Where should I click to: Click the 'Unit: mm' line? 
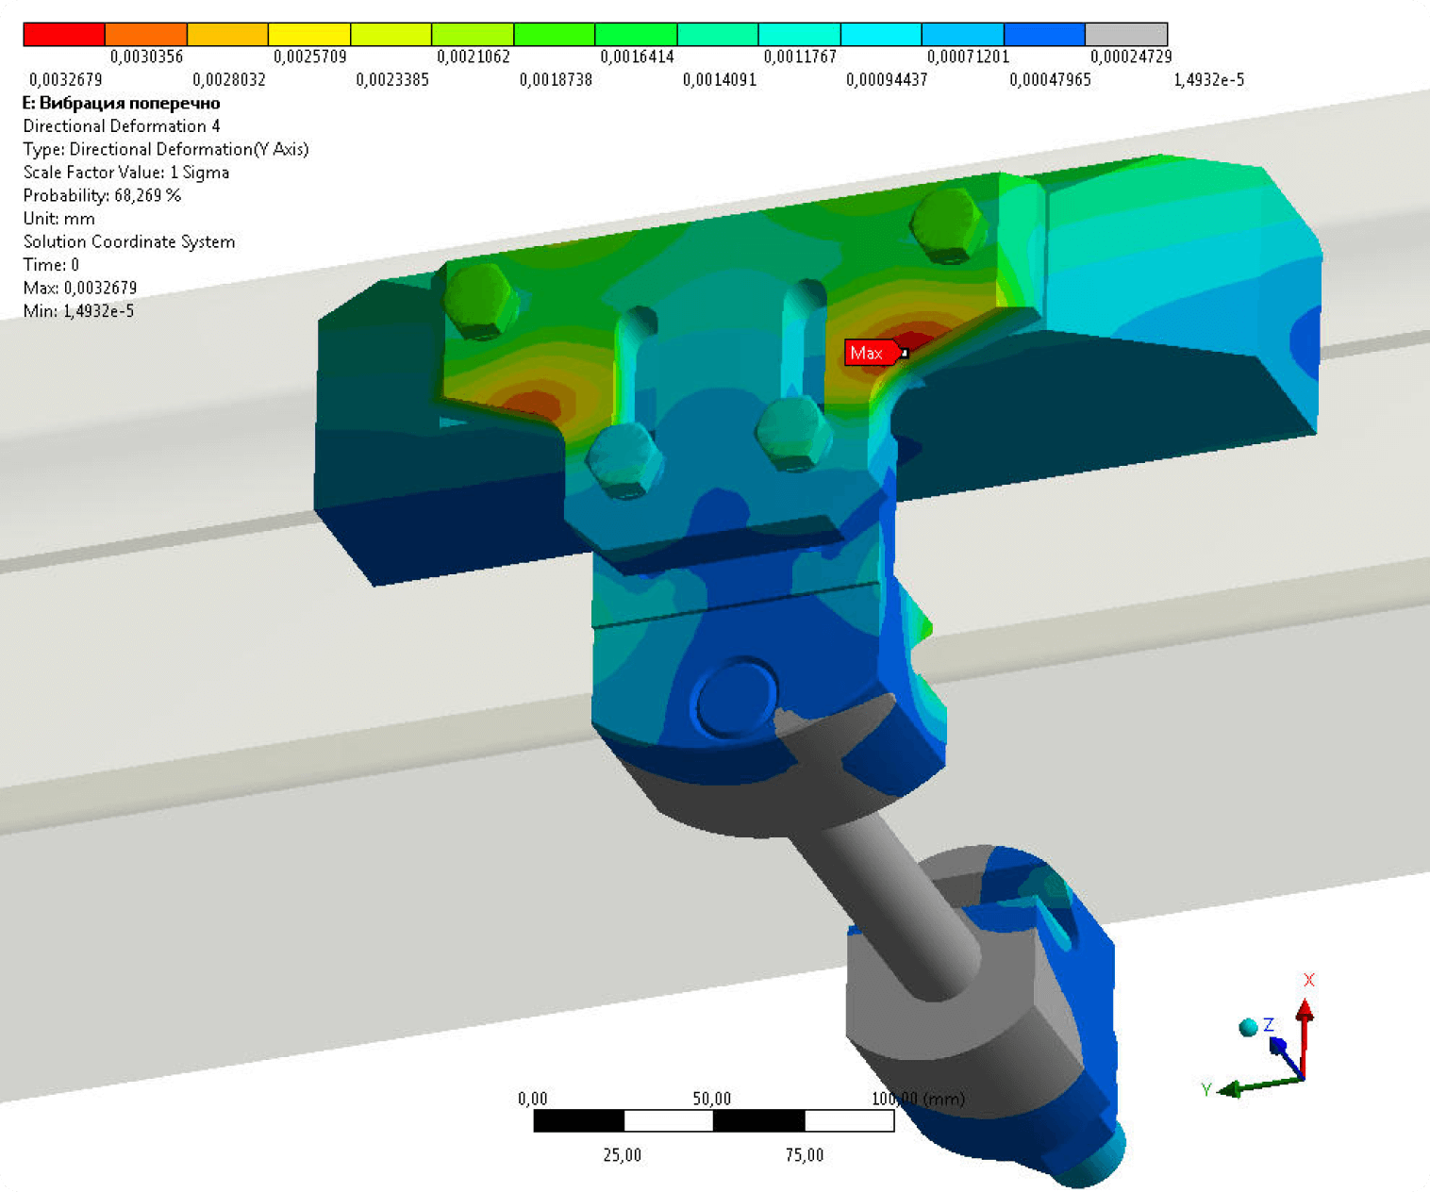click(58, 219)
